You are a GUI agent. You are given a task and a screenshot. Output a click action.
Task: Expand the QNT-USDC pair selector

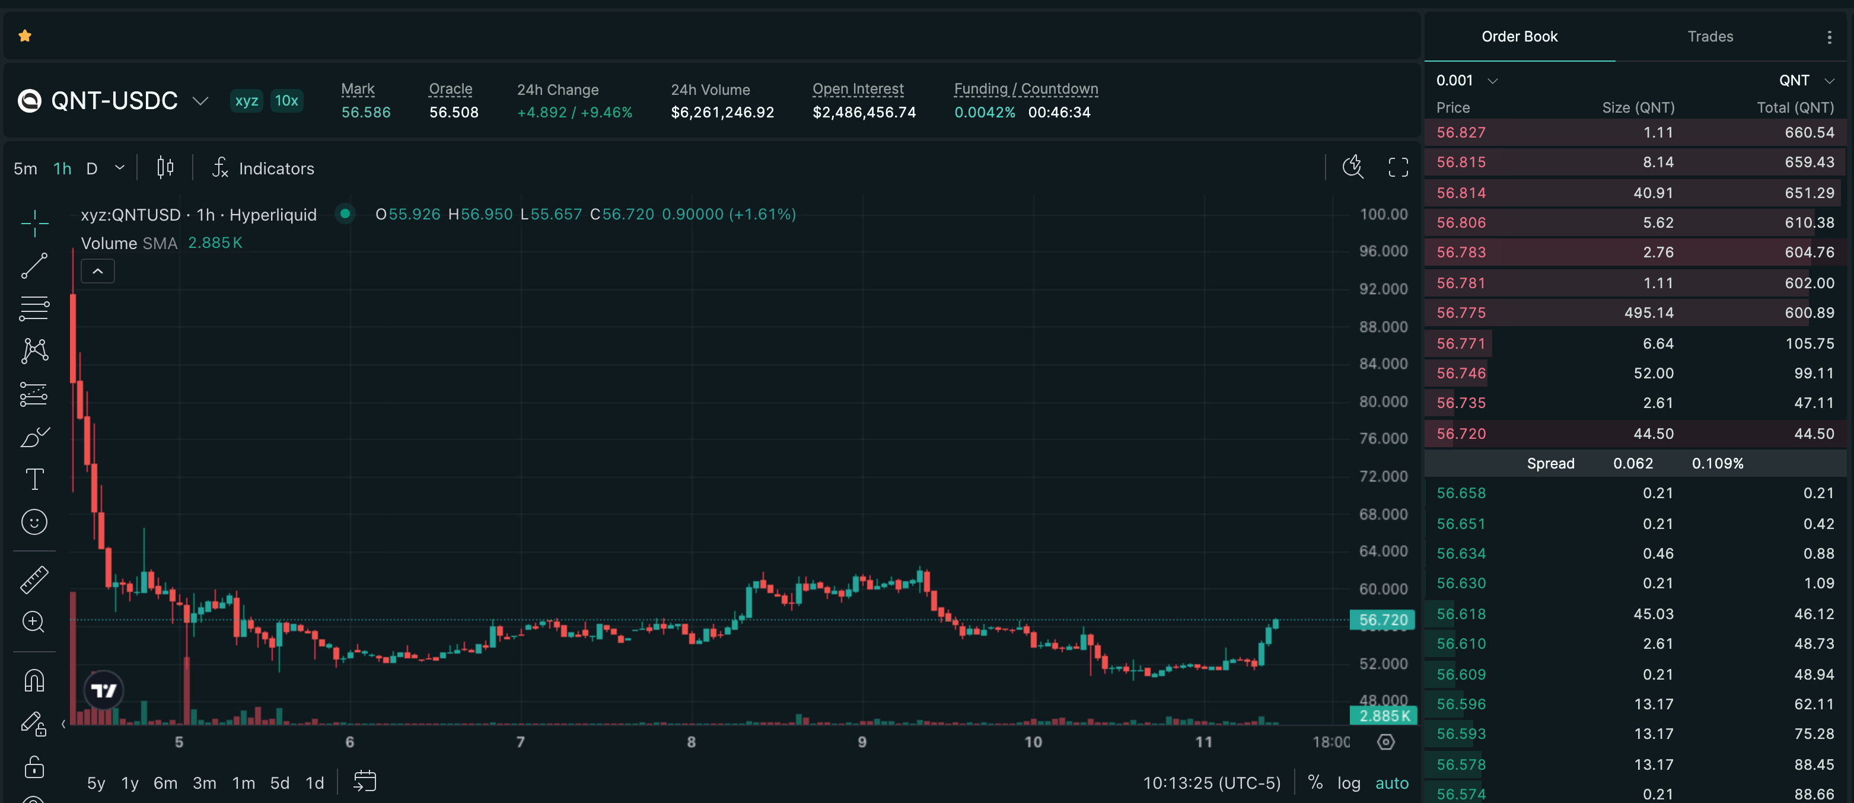(x=200, y=101)
